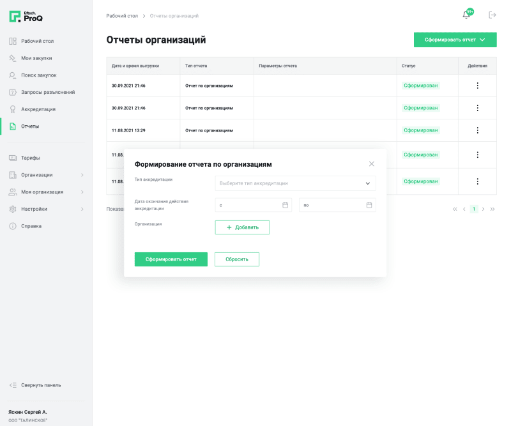Click Добавить to add organizations
Screen dimensions: 511x426
[x=242, y=227]
